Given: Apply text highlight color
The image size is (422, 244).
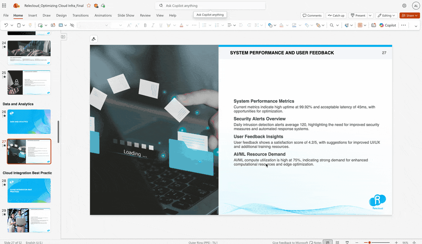Looking at the screenshot, I should (169, 25).
